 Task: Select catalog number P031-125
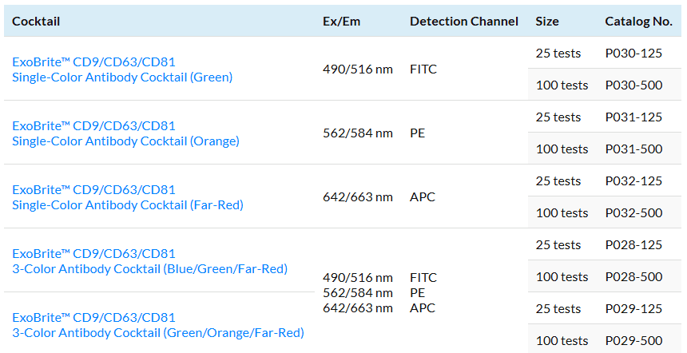click(x=633, y=117)
